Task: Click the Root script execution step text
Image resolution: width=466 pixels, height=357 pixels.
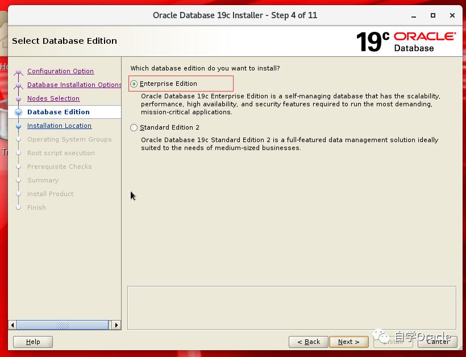Action: [x=61, y=153]
